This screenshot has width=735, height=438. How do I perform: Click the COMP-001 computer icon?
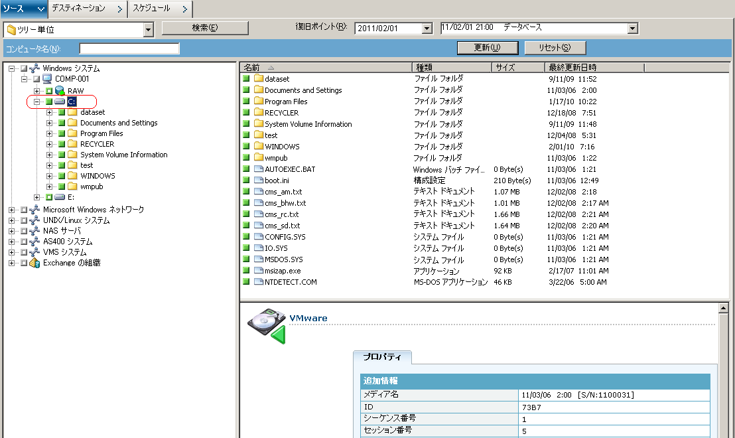(47, 79)
